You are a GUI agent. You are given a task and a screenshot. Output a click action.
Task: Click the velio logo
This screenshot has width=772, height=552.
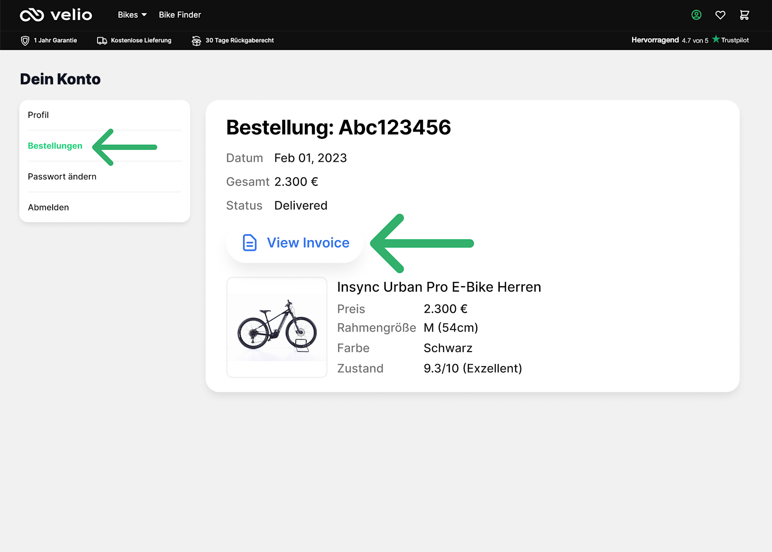point(56,15)
